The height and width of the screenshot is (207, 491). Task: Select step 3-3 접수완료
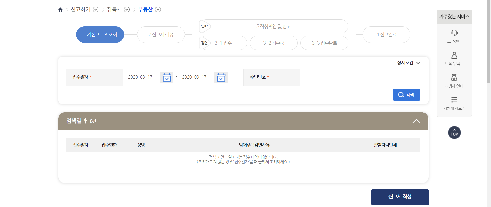(x=324, y=43)
